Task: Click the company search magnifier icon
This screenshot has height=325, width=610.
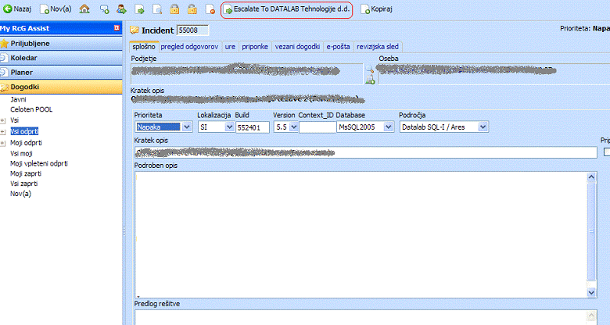Action: pyautogui.click(x=370, y=70)
